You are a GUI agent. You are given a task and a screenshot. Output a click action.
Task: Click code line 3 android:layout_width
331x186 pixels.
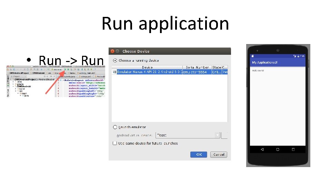tap(87, 86)
